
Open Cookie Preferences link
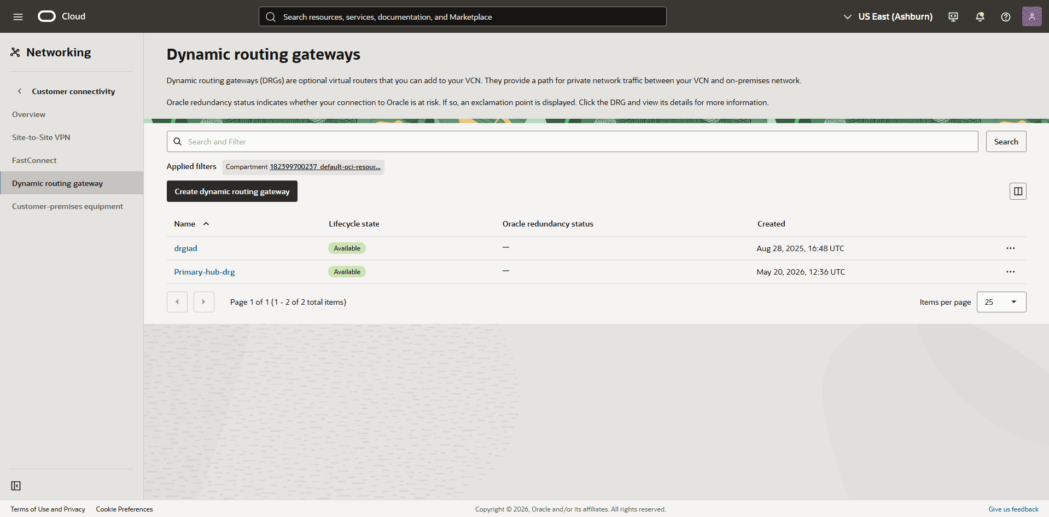tap(124, 509)
